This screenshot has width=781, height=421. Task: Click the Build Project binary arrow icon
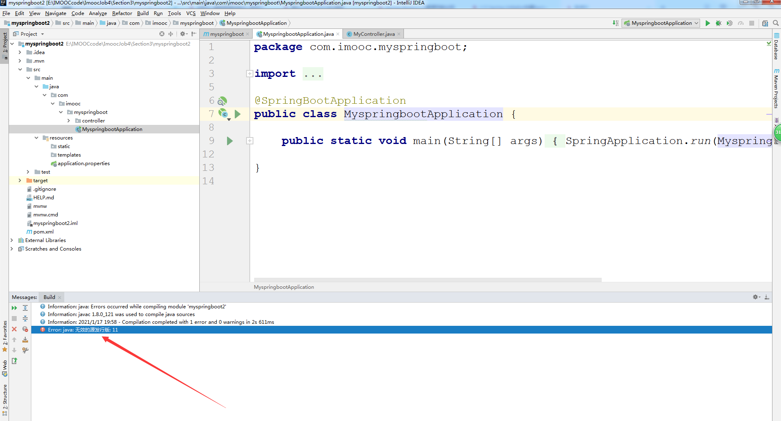[615, 23]
